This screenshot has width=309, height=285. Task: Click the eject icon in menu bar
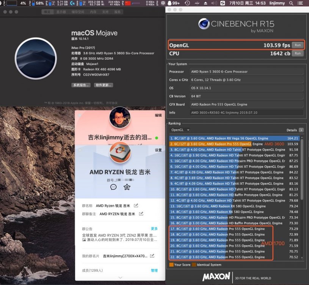(x=205, y=3)
